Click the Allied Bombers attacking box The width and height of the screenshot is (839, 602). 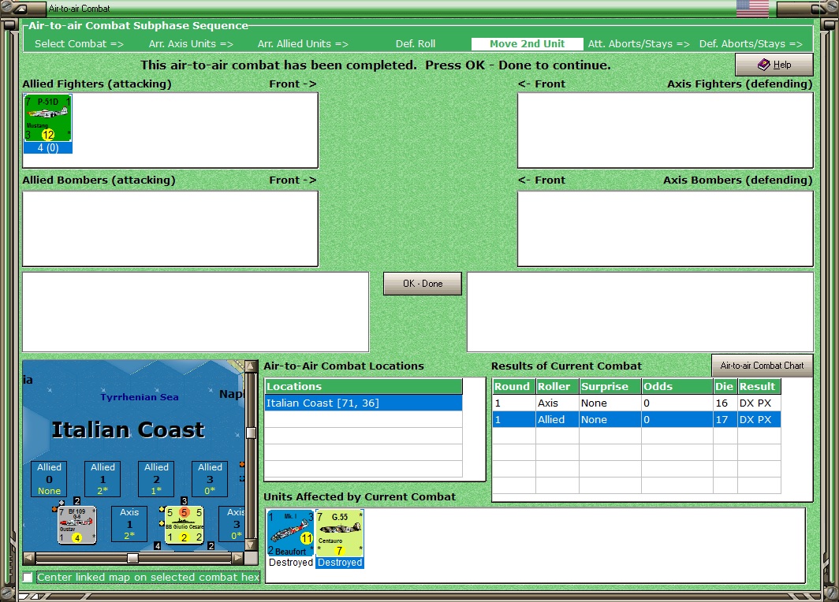coord(170,229)
